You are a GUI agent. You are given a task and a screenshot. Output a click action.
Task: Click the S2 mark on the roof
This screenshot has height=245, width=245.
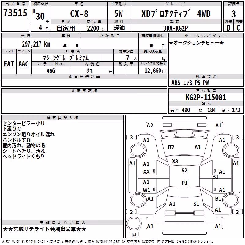(x=184, y=170)
